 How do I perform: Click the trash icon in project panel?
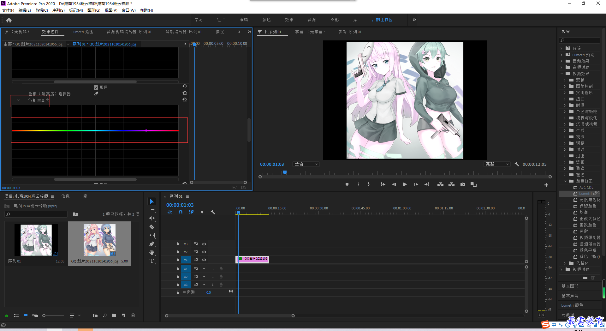[x=133, y=315]
